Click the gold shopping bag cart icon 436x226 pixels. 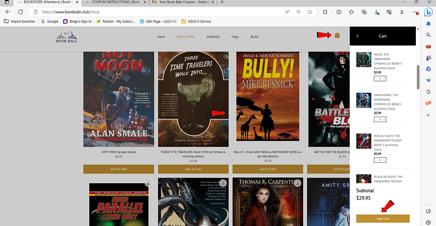[x=337, y=35]
